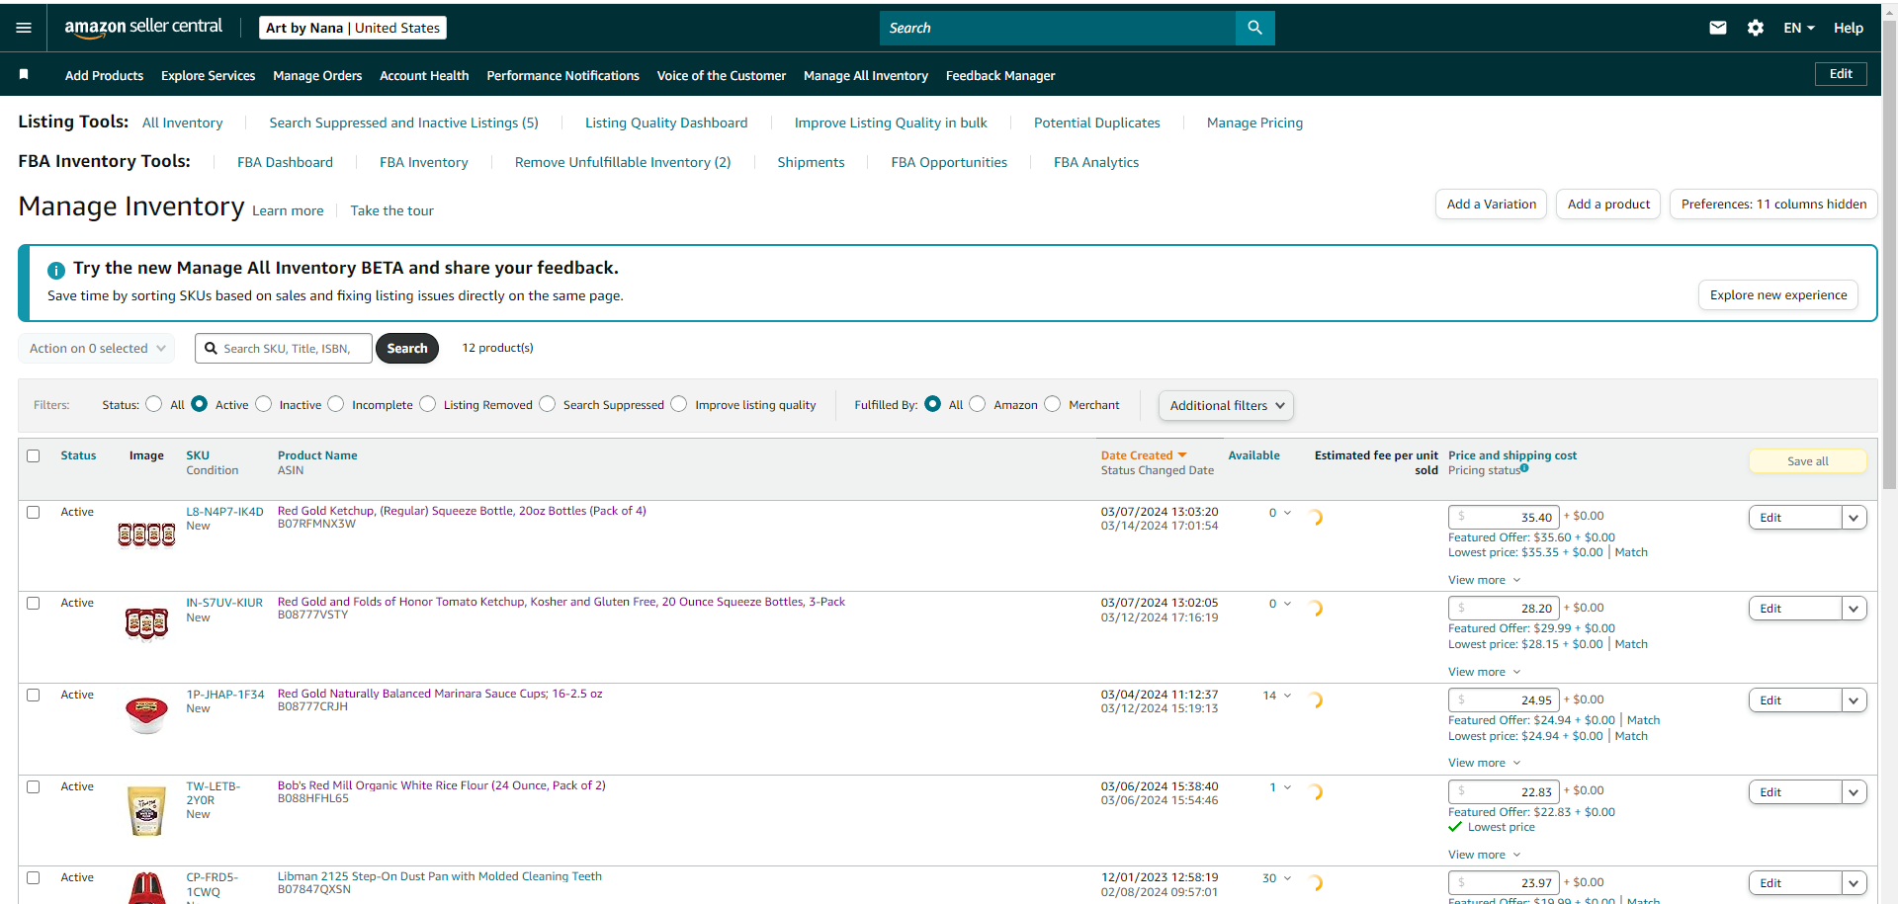The image size is (1898, 904).
Task: Click Match next to Lowest price $35.35
Action: (x=1631, y=552)
